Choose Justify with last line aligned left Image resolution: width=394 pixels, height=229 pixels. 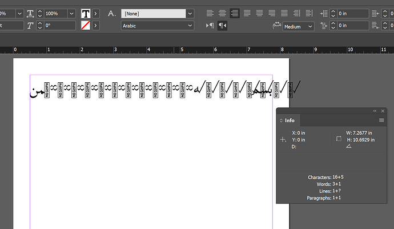pos(247,13)
